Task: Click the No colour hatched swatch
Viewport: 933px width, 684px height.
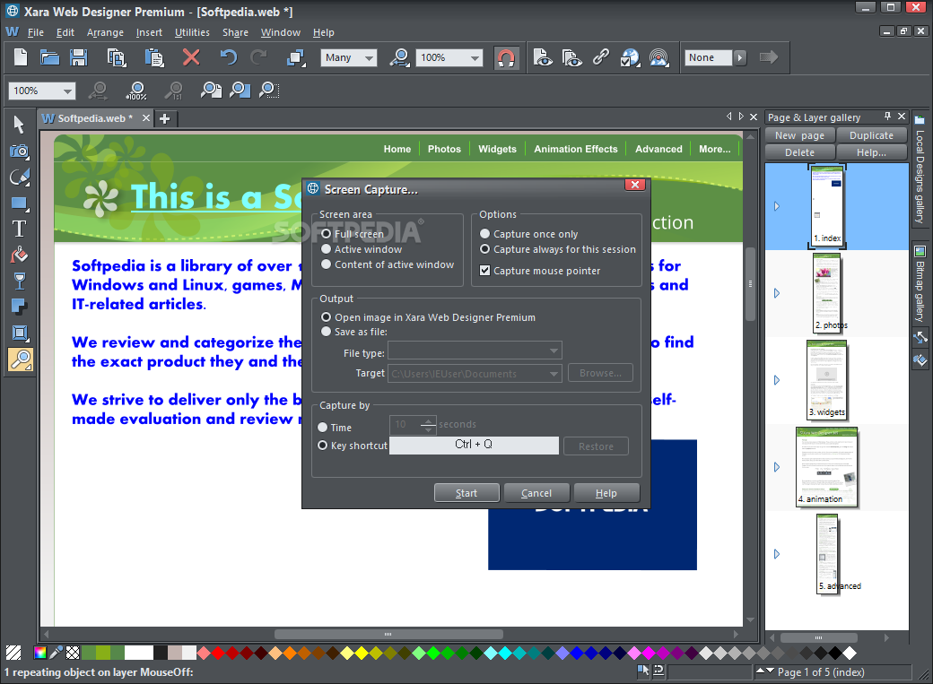Action: click(13, 653)
